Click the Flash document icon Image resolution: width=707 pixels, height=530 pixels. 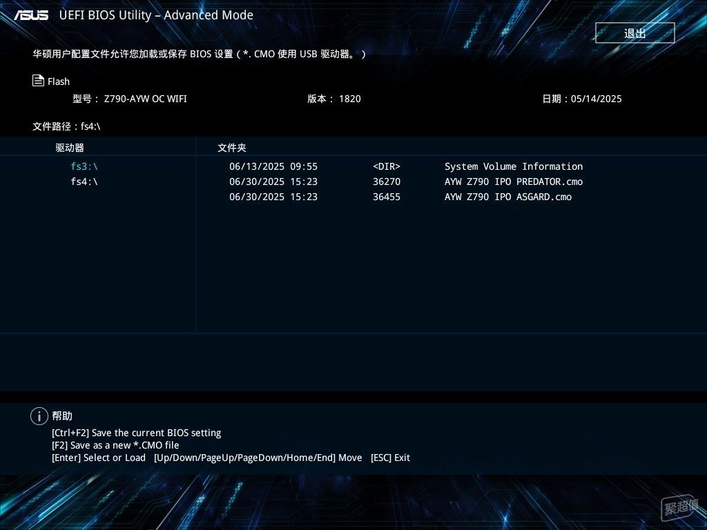pyautogui.click(x=38, y=81)
